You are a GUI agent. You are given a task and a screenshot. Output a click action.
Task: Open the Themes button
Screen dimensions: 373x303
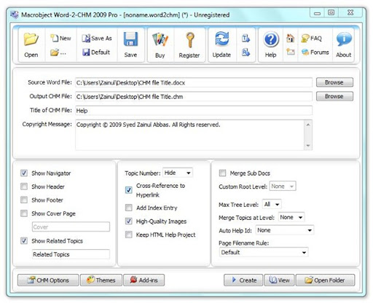click(x=101, y=280)
